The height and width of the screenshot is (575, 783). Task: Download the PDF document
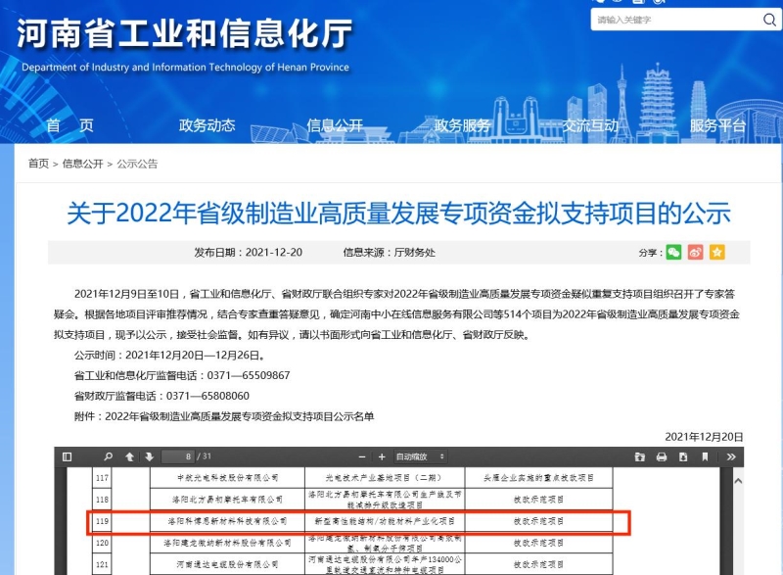683,456
